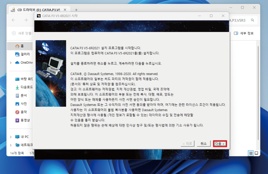268x174 pixels.
Task: Select 네트워크 in Explorer sidebar
Action: coord(24,145)
